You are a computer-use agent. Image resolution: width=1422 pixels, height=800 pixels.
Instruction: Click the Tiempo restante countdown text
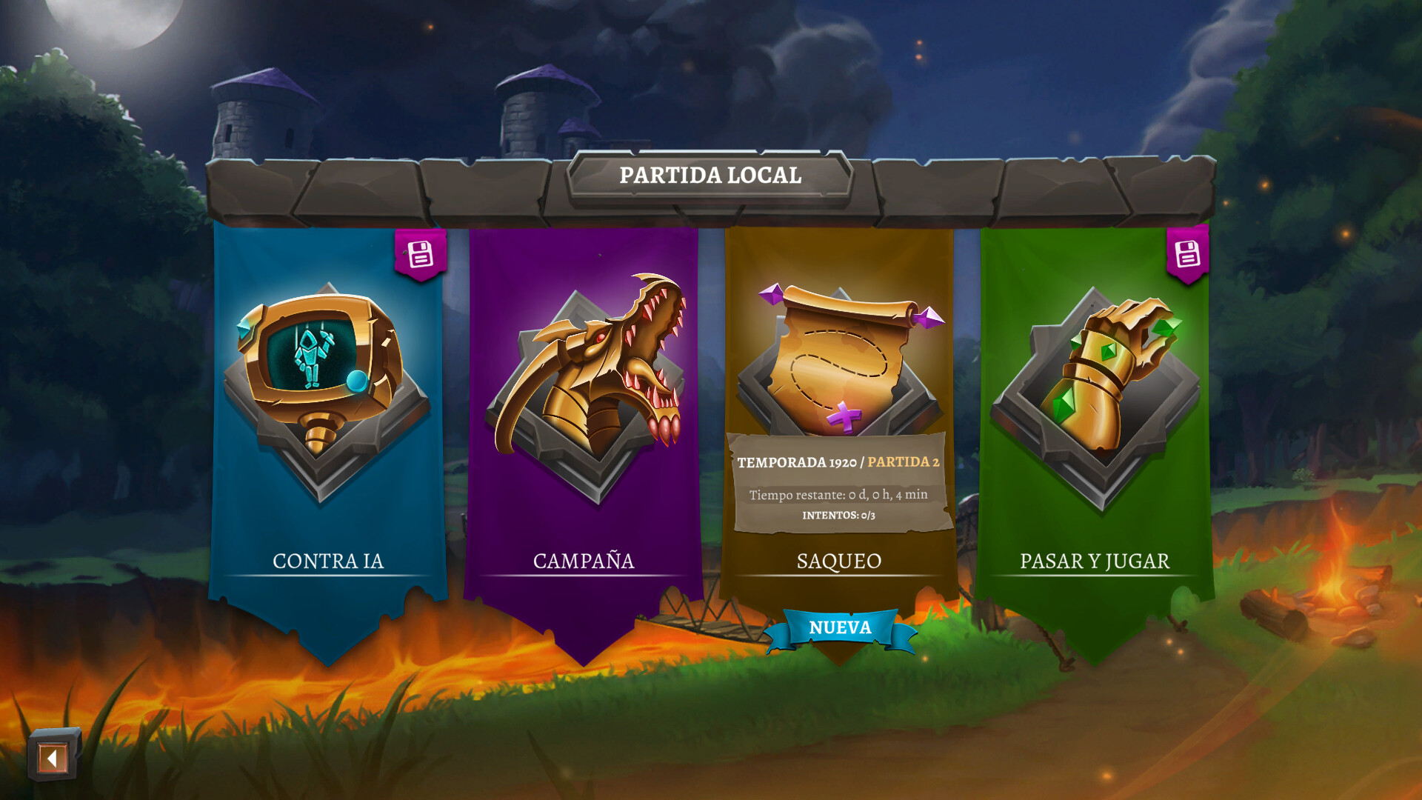click(x=838, y=494)
